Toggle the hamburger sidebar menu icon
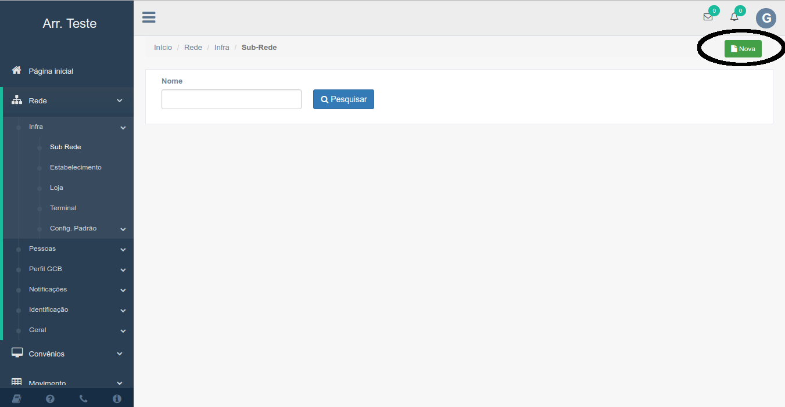 tap(149, 17)
